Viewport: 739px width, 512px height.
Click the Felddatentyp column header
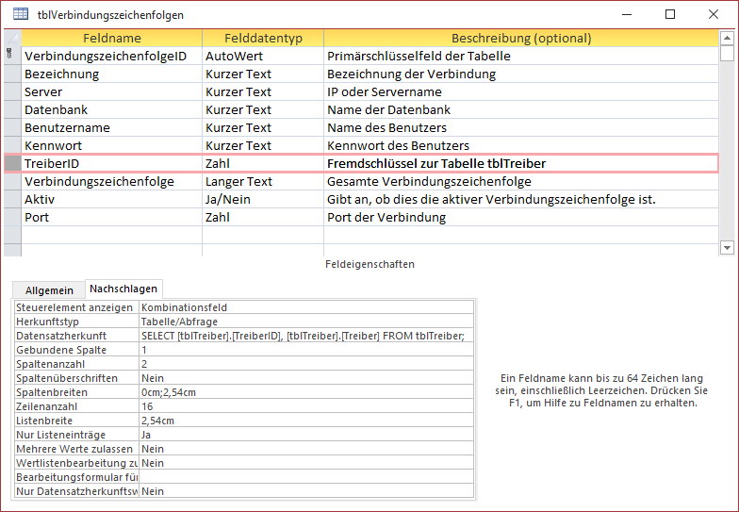[x=263, y=38]
